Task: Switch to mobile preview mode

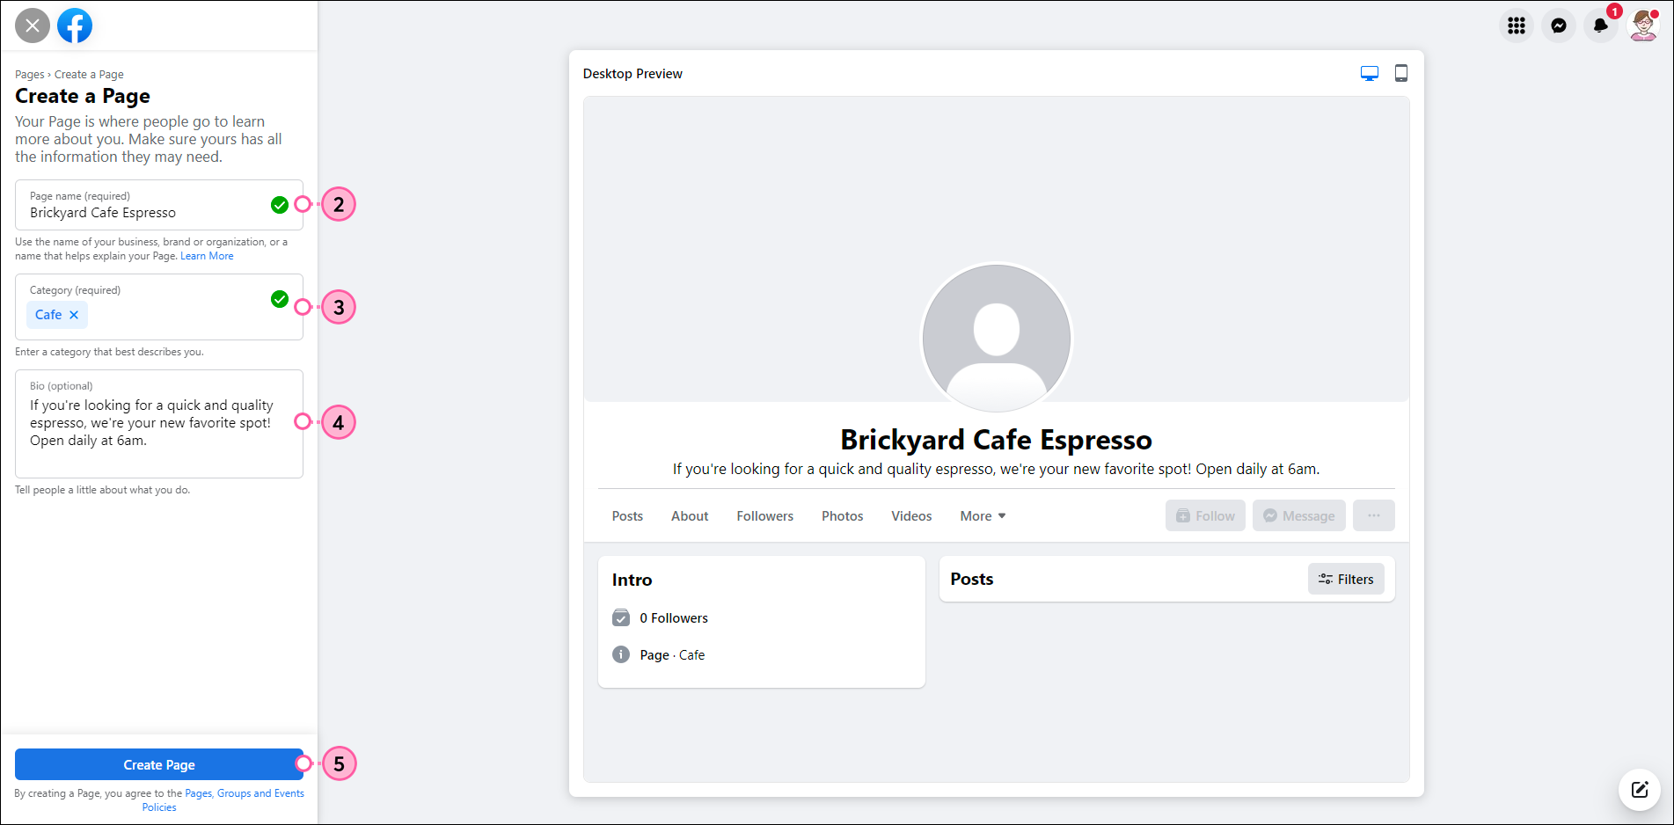Action: point(1401,73)
